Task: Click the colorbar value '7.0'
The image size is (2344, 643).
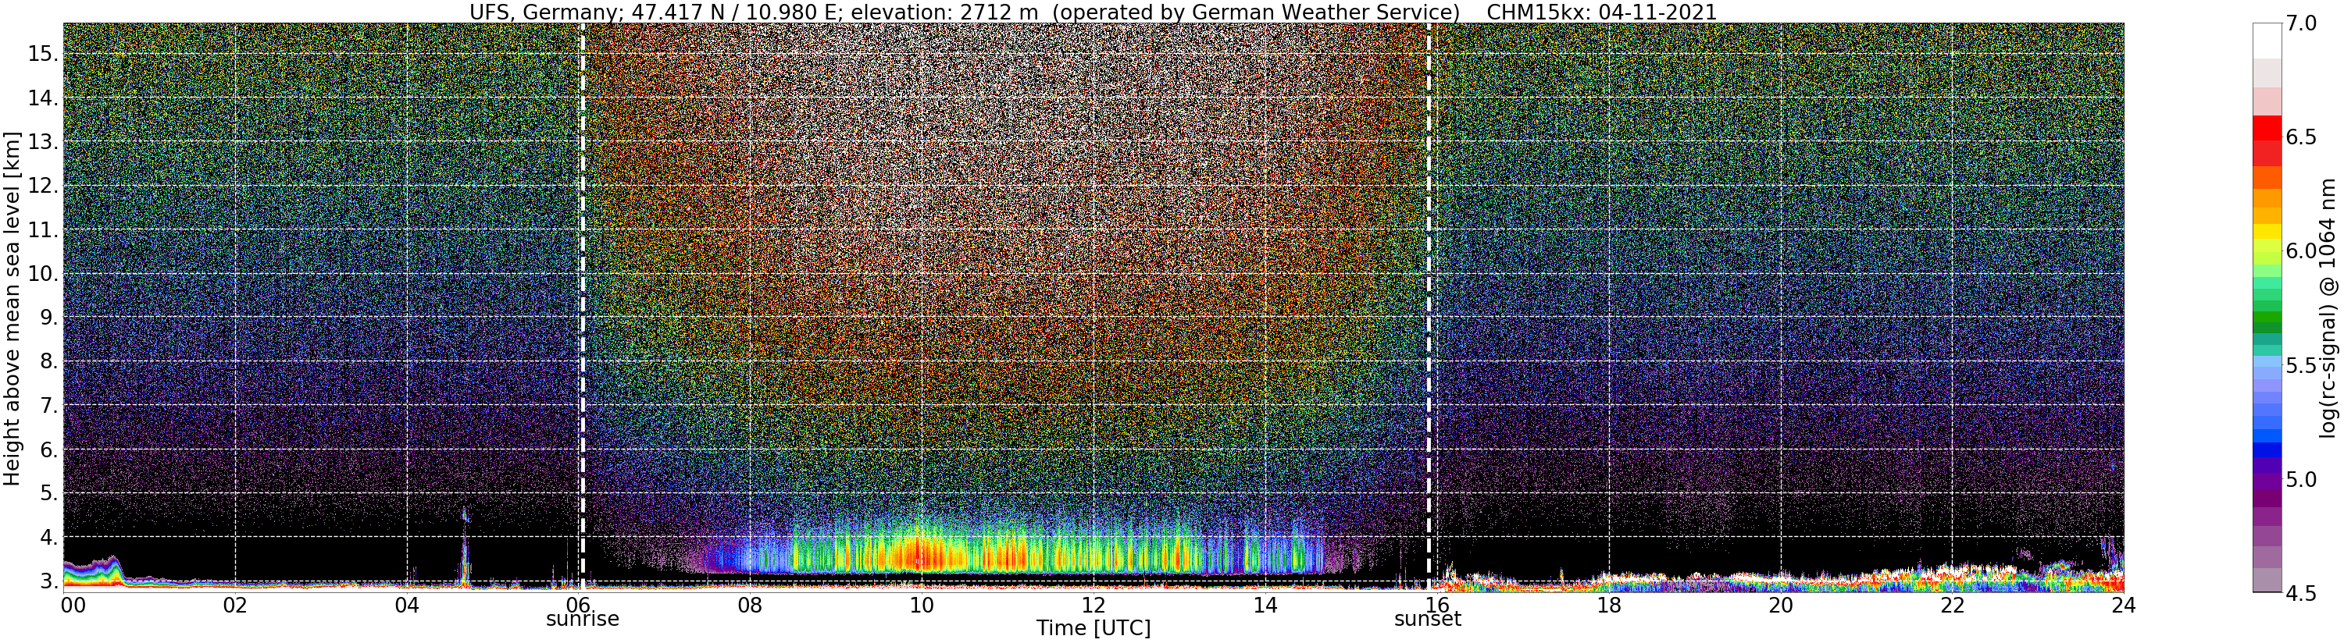Action: tap(2301, 23)
